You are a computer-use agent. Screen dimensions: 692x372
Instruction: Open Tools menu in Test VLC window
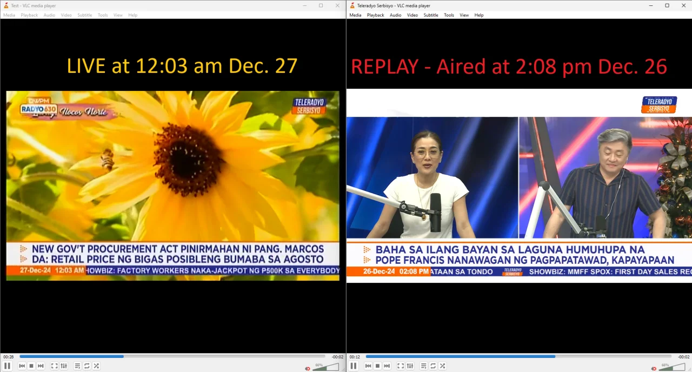[x=103, y=15]
